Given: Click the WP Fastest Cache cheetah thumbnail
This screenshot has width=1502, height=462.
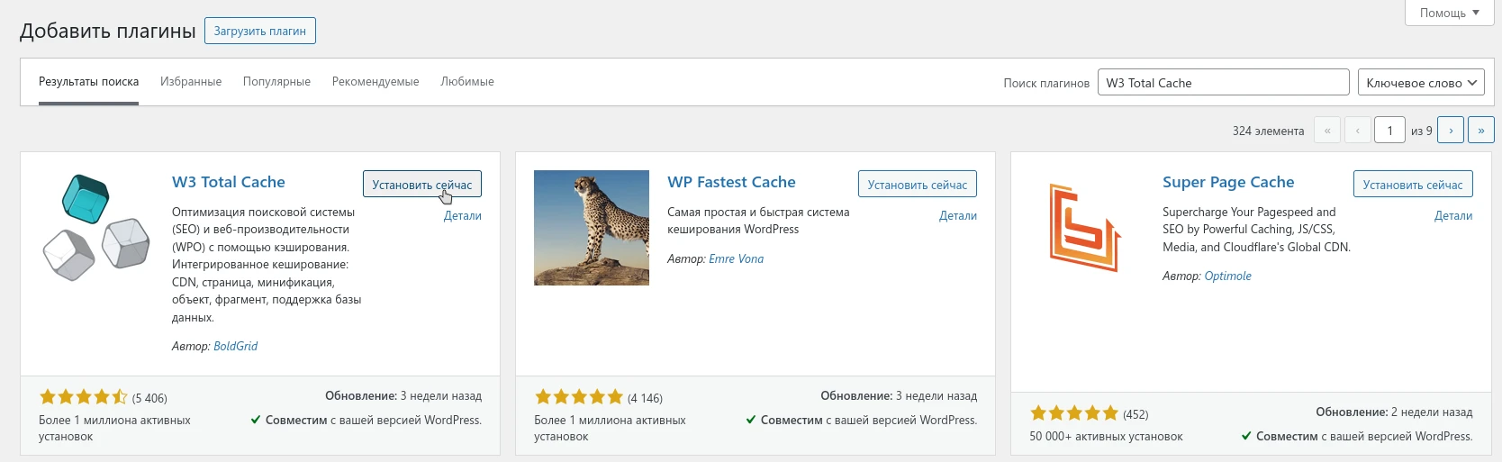Looking at the screenshot, I should pyautogui.click(x=591, y=228).
